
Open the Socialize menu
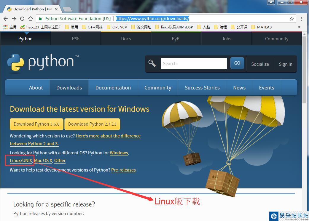[x=260, y=64]
